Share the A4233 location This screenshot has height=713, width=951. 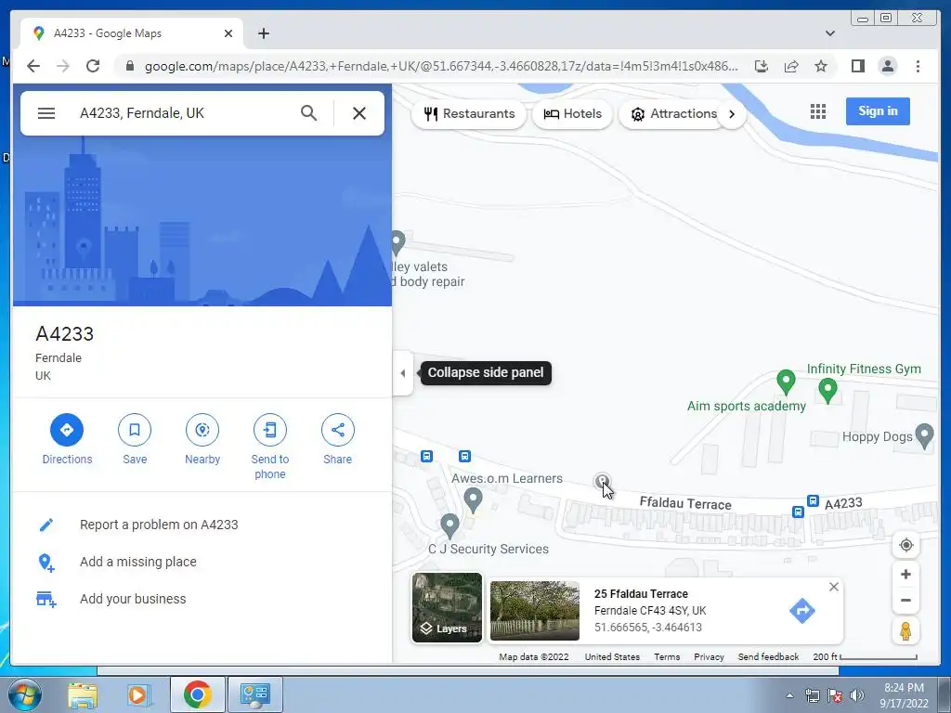pyautogui.click(x=338, y=439)
